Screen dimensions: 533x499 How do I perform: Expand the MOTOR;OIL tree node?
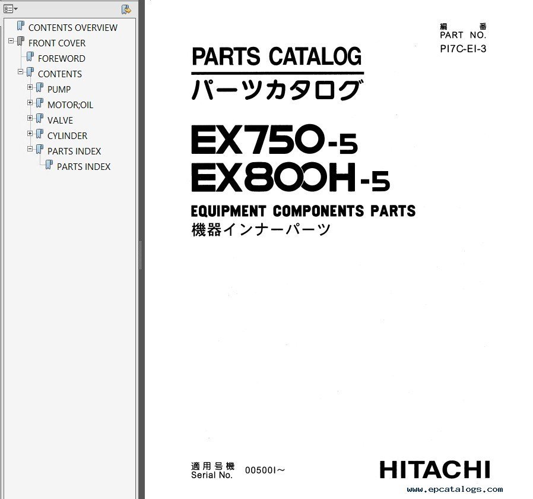point(30,102)
